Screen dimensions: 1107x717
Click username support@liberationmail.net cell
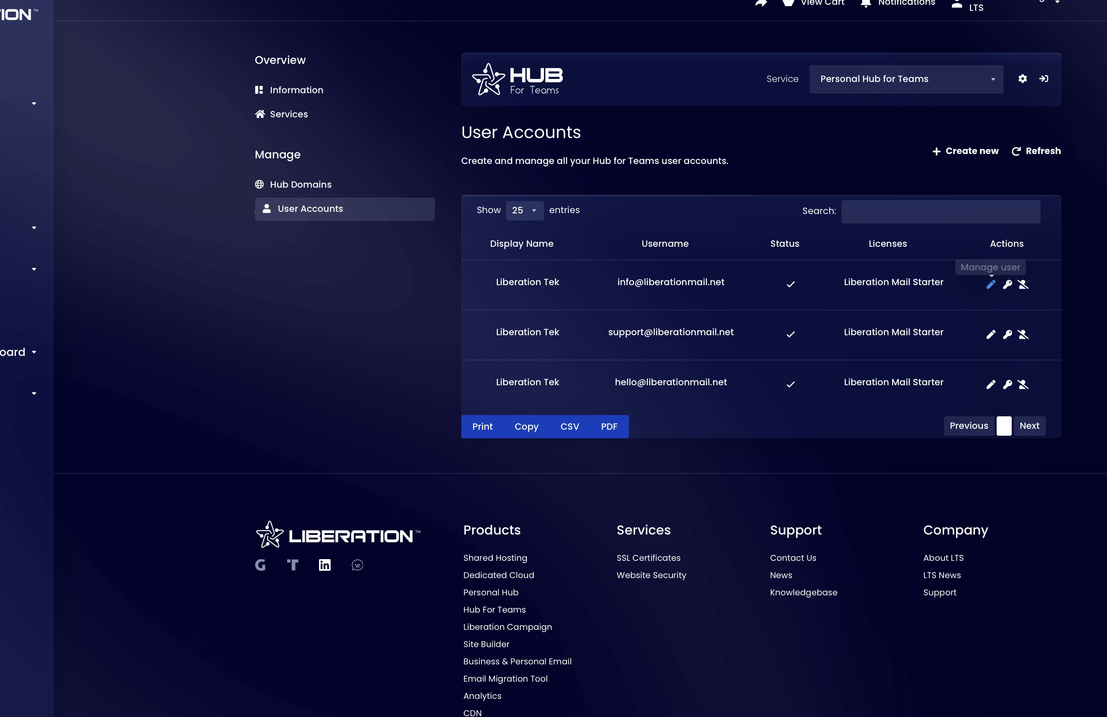(671, 333)
